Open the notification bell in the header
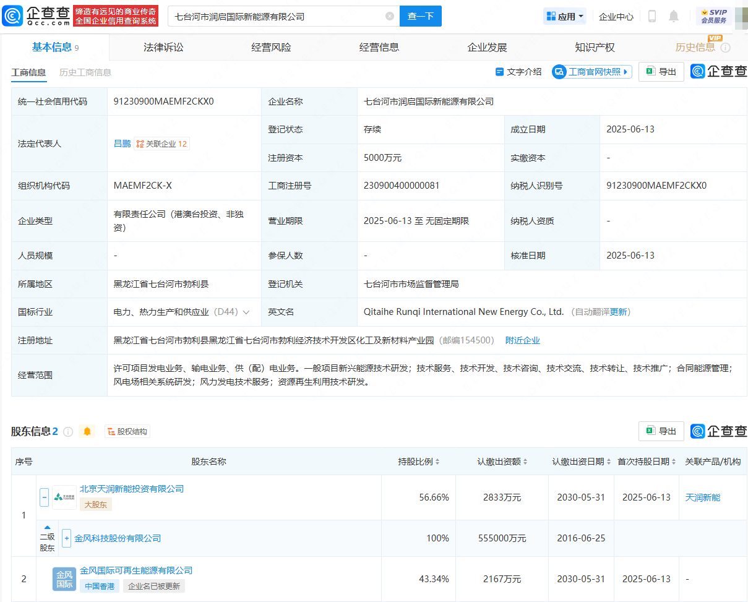Image resolution: width=748 pixels, height=602 pixels. (674, 17)
